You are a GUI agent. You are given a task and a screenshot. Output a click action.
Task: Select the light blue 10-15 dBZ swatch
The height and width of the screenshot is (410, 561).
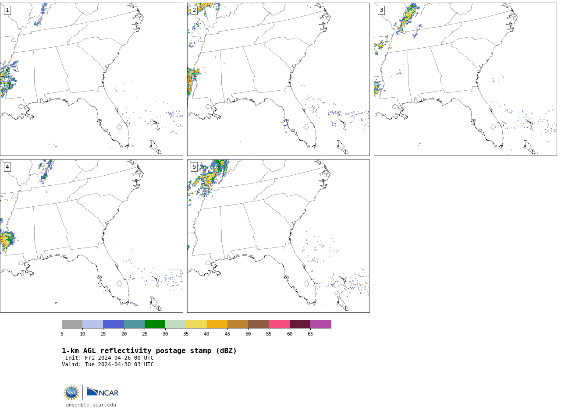pos(92,324)
